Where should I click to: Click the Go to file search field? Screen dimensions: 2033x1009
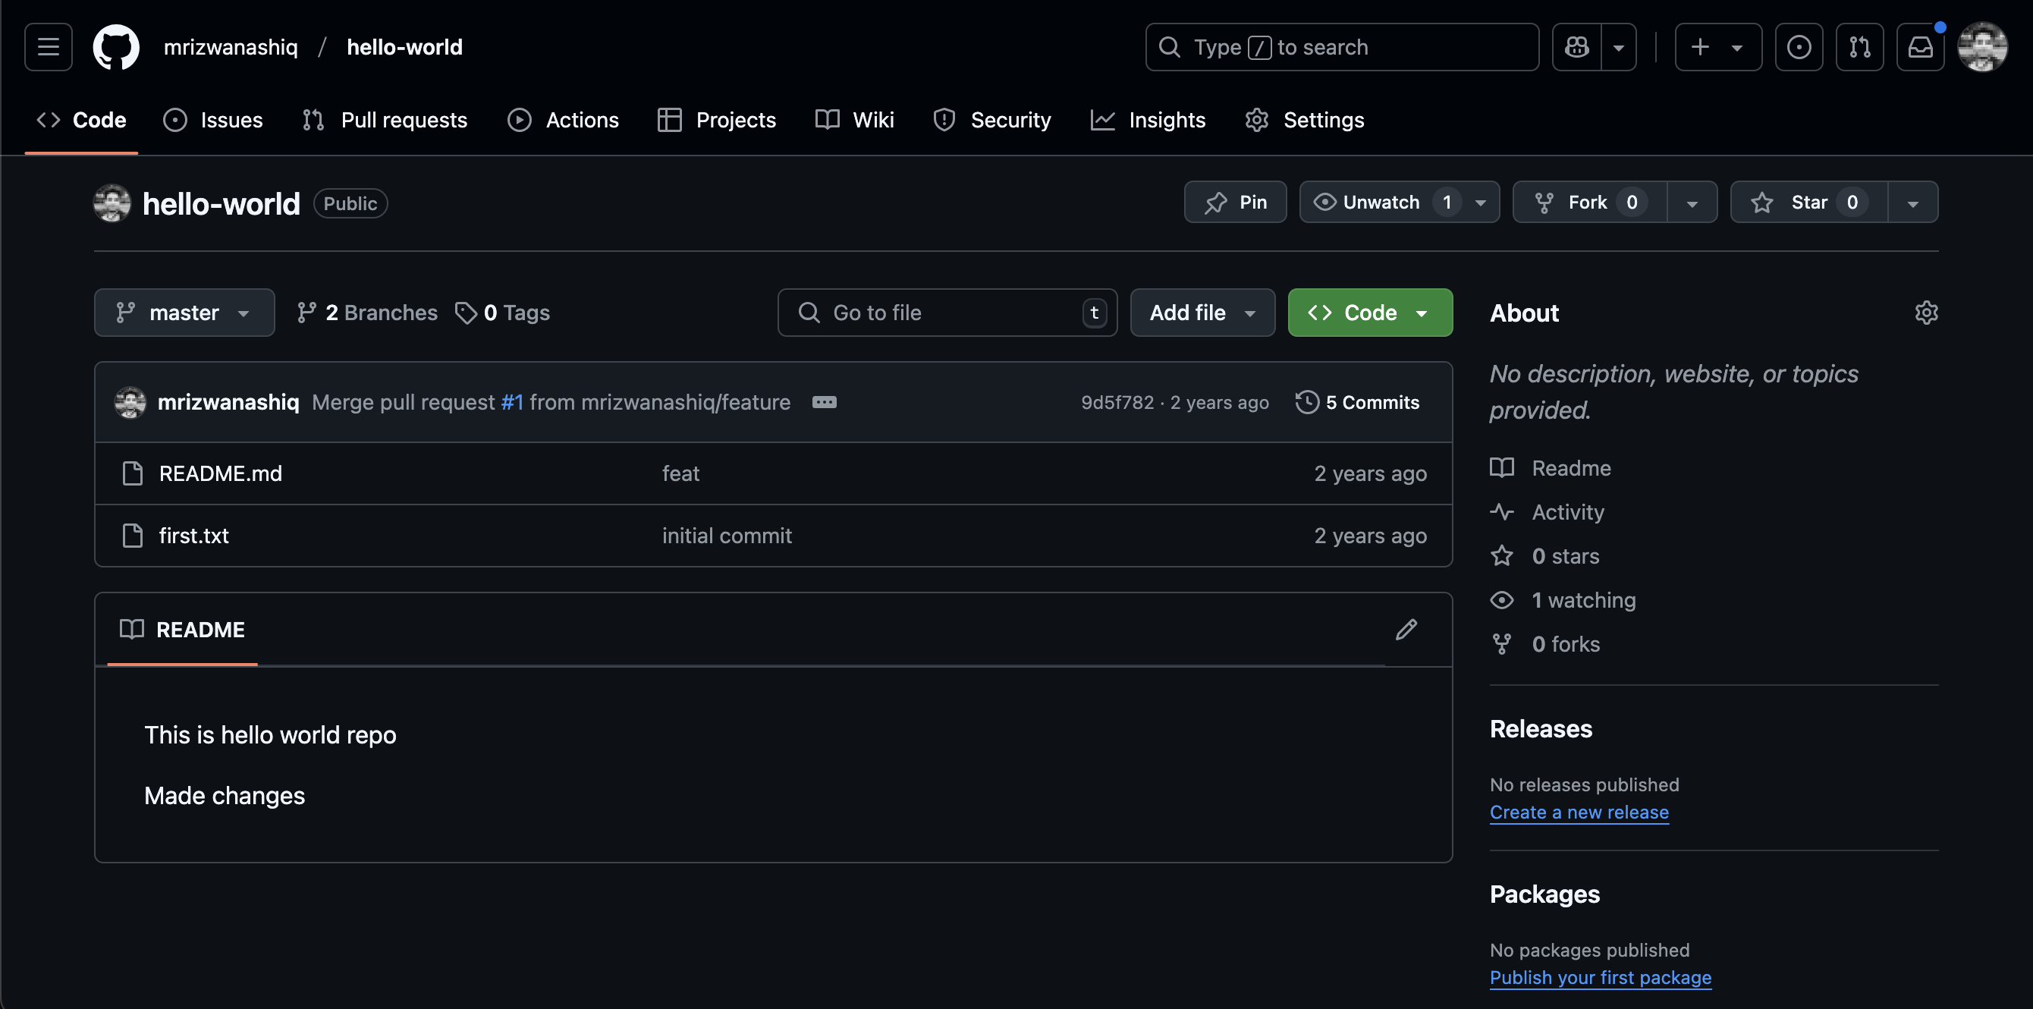pyautogui.click(x=947, y=313)
